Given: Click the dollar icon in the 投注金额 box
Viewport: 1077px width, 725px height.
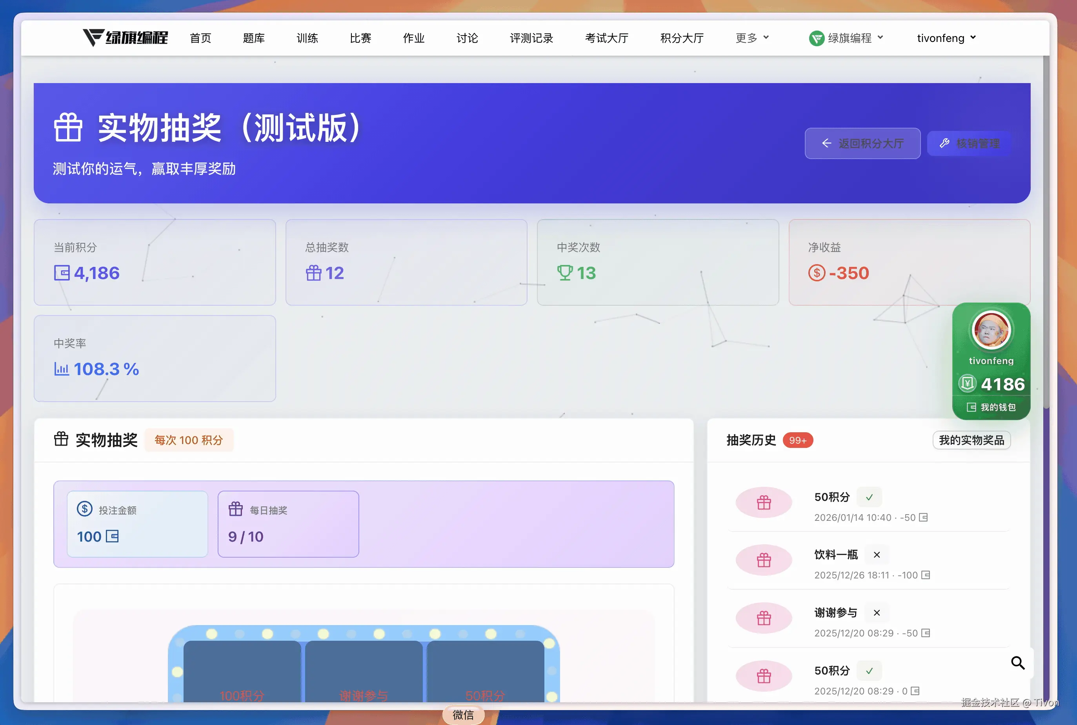Looking at the screenshot, I should tap(84, 509).
